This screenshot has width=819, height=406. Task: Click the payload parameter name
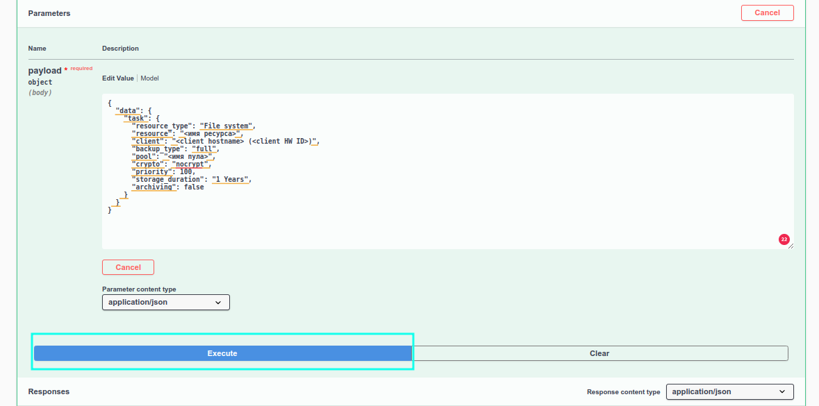(x=44, y=71)
